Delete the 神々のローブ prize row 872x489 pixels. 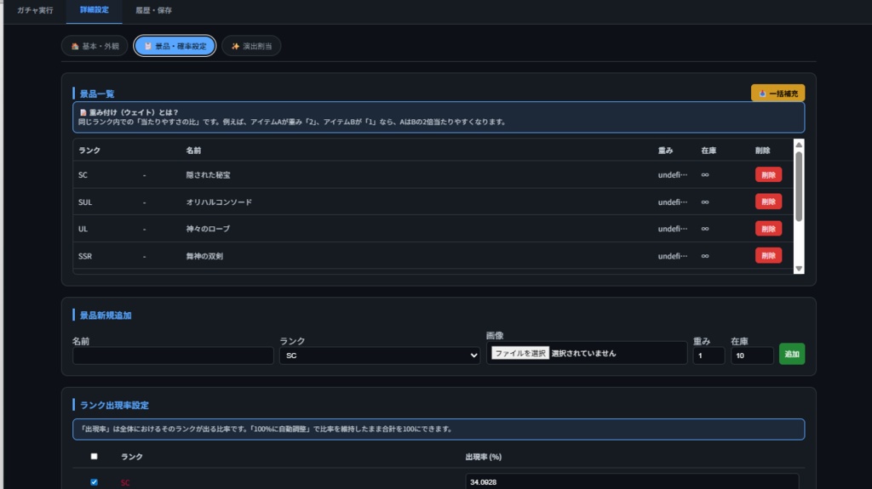(x=768, y=229)
